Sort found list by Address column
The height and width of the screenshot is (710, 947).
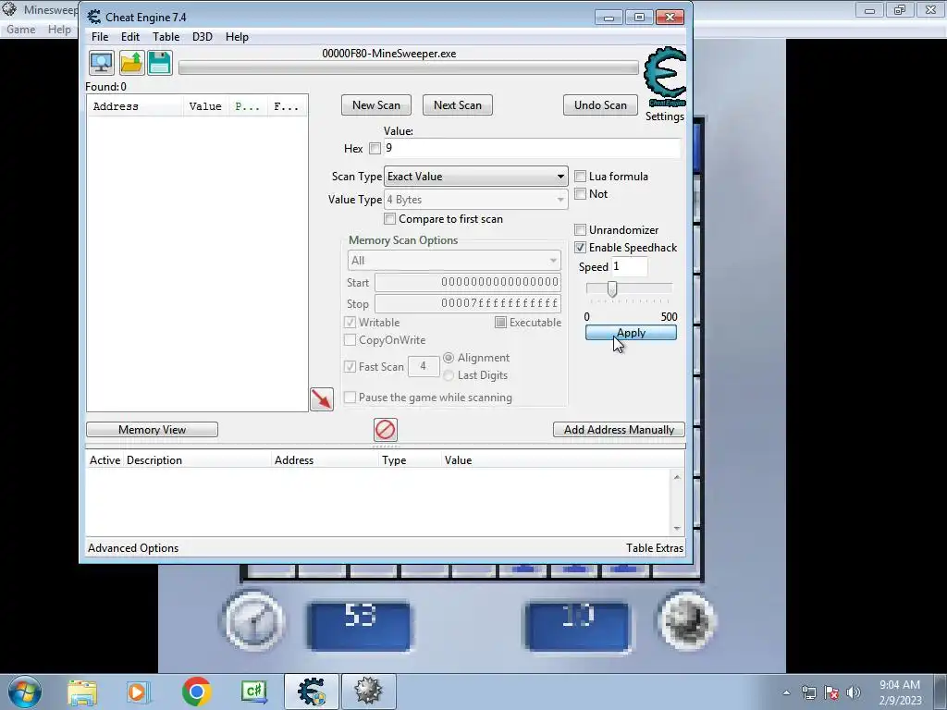pyautogui.click(x=135, y=107)
